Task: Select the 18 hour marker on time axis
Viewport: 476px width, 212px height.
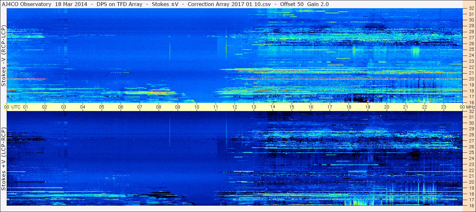Action: (x=349, y=107)
